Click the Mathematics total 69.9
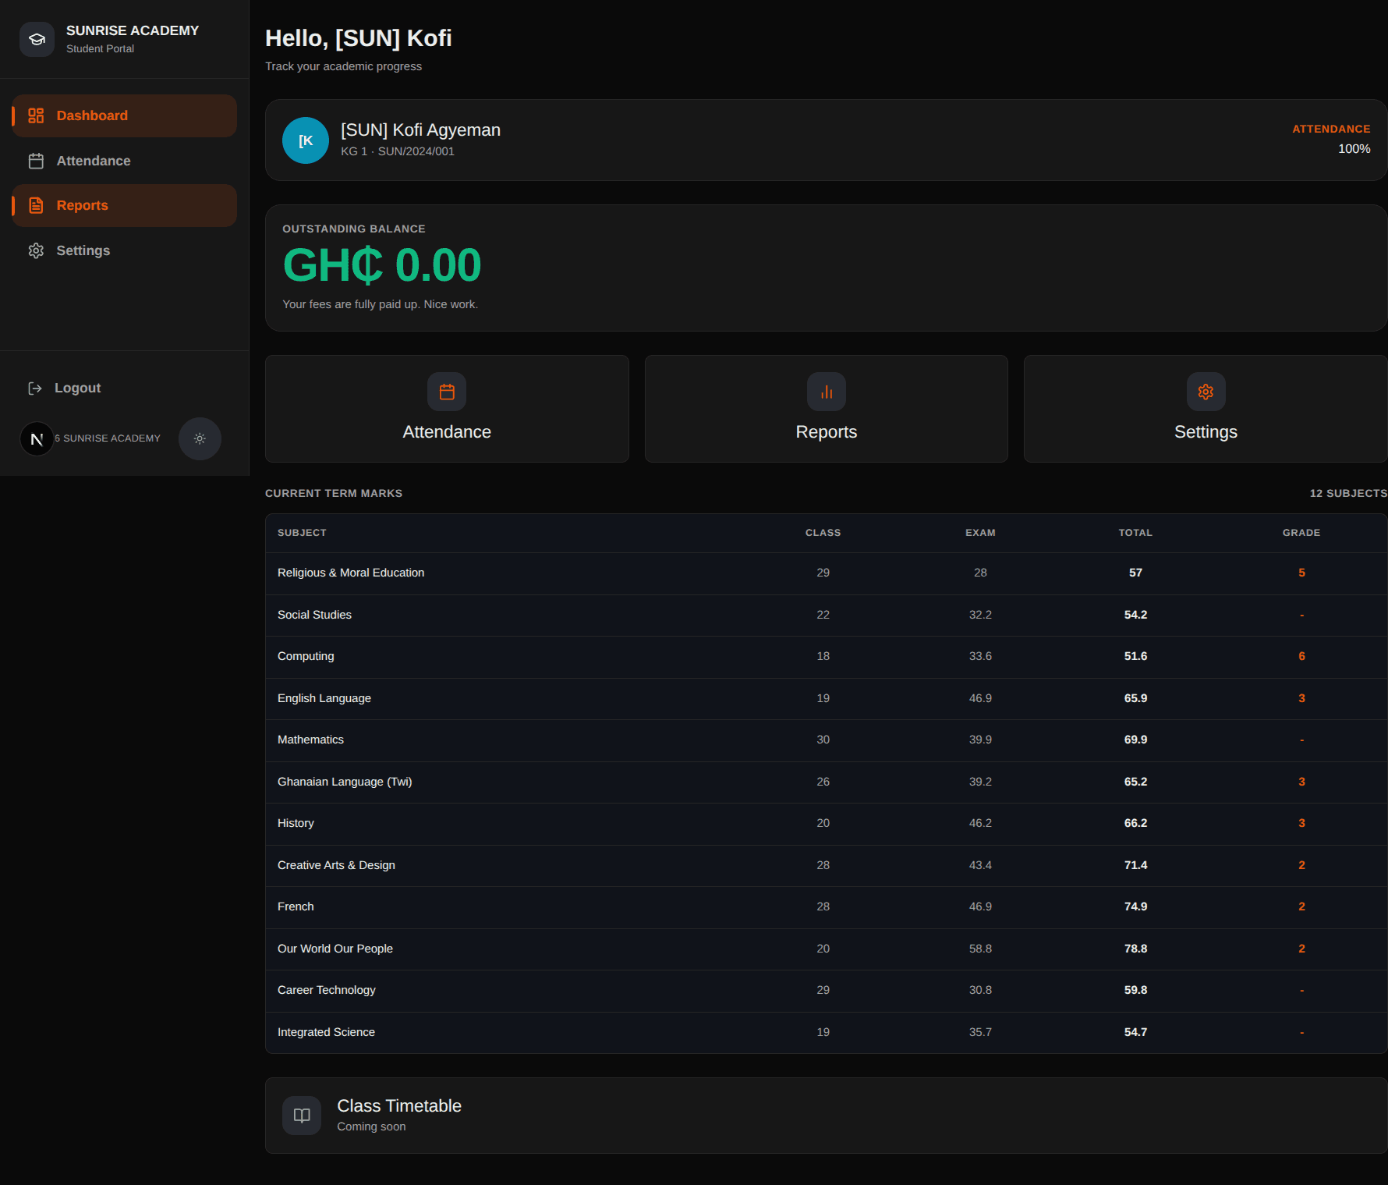The height and width of the screenshot is (1185, 1388). click(x=1135, y=740)
